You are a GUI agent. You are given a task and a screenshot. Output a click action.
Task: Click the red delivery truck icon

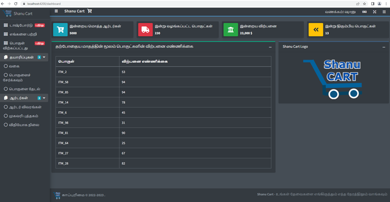(145, 30)
